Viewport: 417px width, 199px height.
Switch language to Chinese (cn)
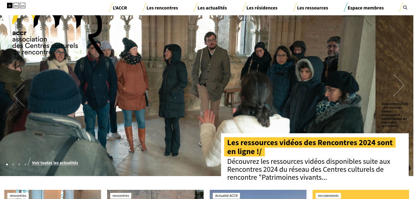coord(23,6)
